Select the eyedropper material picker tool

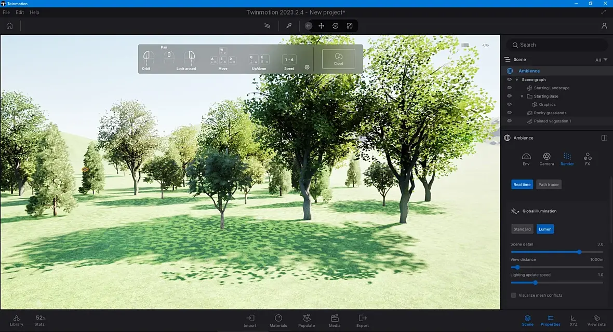pos(289,26)
